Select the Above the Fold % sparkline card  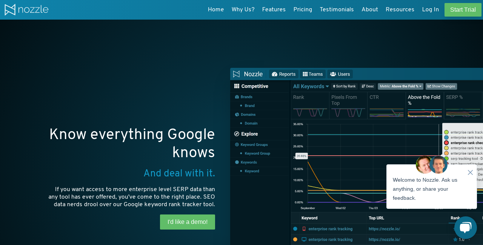(425, 106)
